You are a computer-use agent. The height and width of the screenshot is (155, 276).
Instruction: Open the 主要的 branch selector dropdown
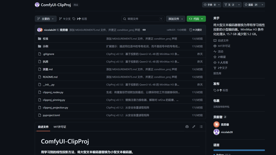click(46, 19)
